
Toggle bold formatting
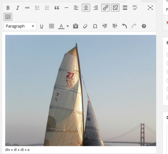pyautogui.click(x=8, y=8)
